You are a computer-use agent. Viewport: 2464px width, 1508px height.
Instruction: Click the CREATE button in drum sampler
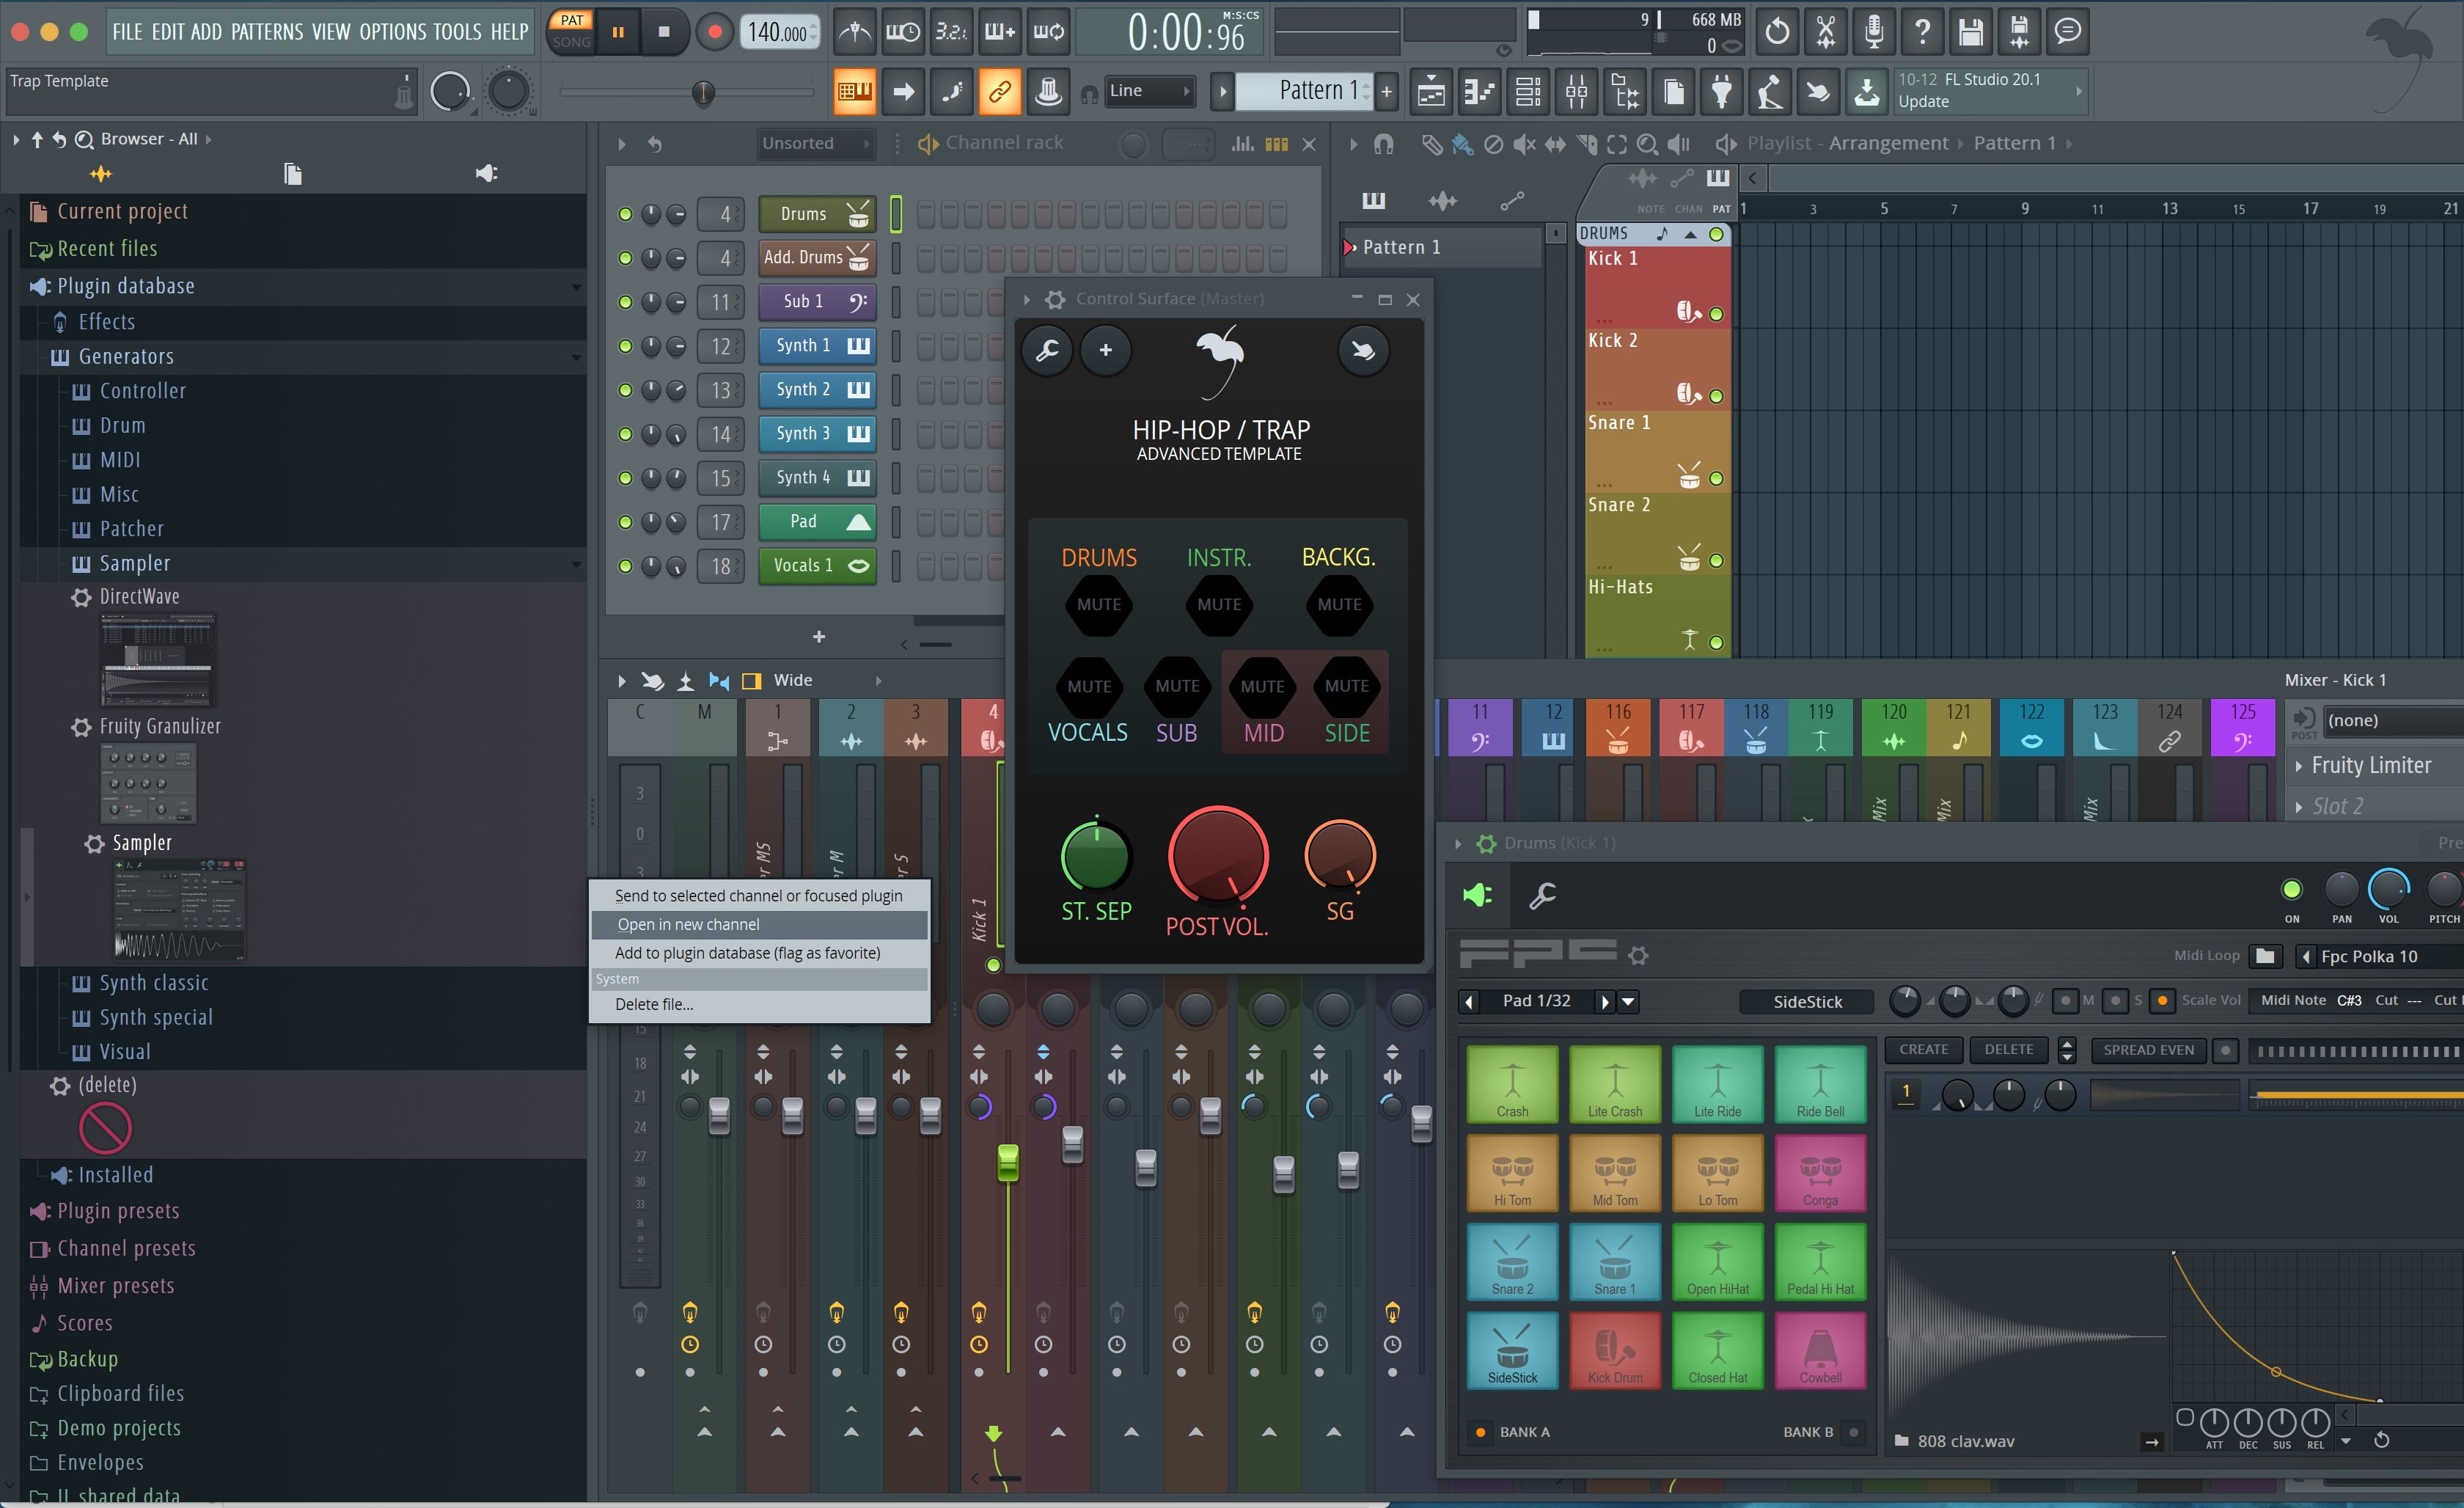click(x=1924, y=1049)
